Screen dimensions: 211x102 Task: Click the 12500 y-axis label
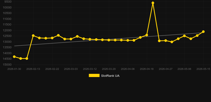click(7, 36)
